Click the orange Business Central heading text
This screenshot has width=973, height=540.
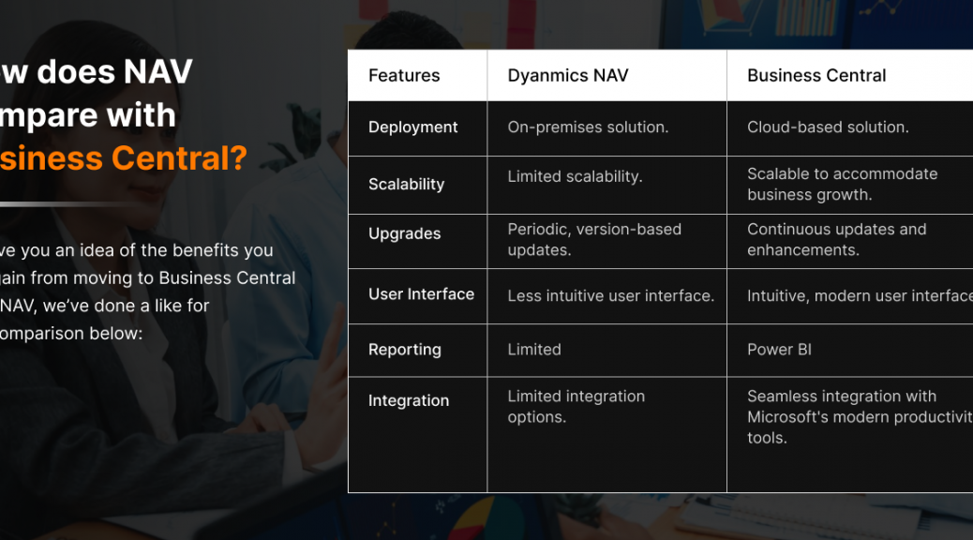click(x=124, y=158)
